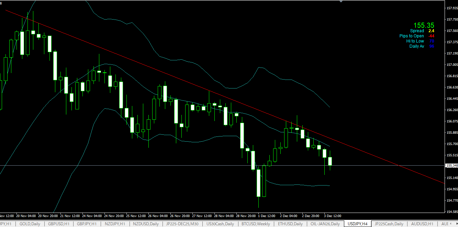This screenshot has width=458, height=227.
Task: Click the chart shift triangle marker
Action: [x=341, y=1]
